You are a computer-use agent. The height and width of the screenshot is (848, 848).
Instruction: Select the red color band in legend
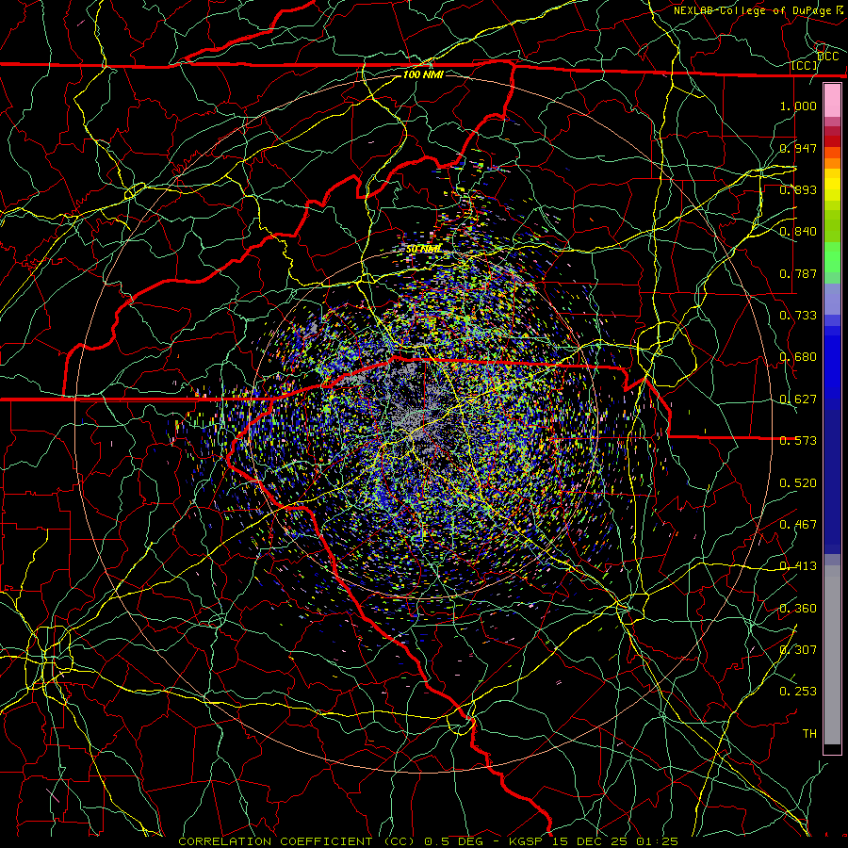tap(832, 141)
